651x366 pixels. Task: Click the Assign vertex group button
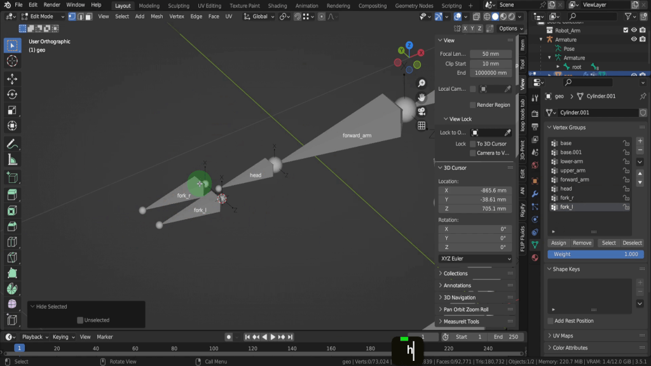(558, 243)
